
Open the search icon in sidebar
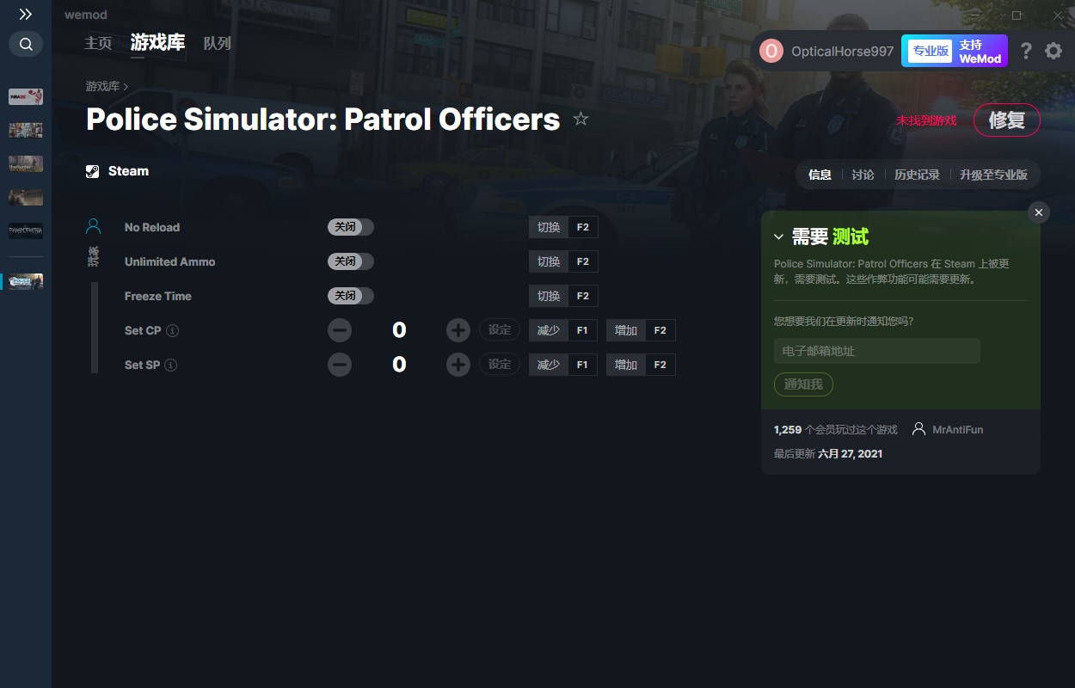click(x=26, y=44)
